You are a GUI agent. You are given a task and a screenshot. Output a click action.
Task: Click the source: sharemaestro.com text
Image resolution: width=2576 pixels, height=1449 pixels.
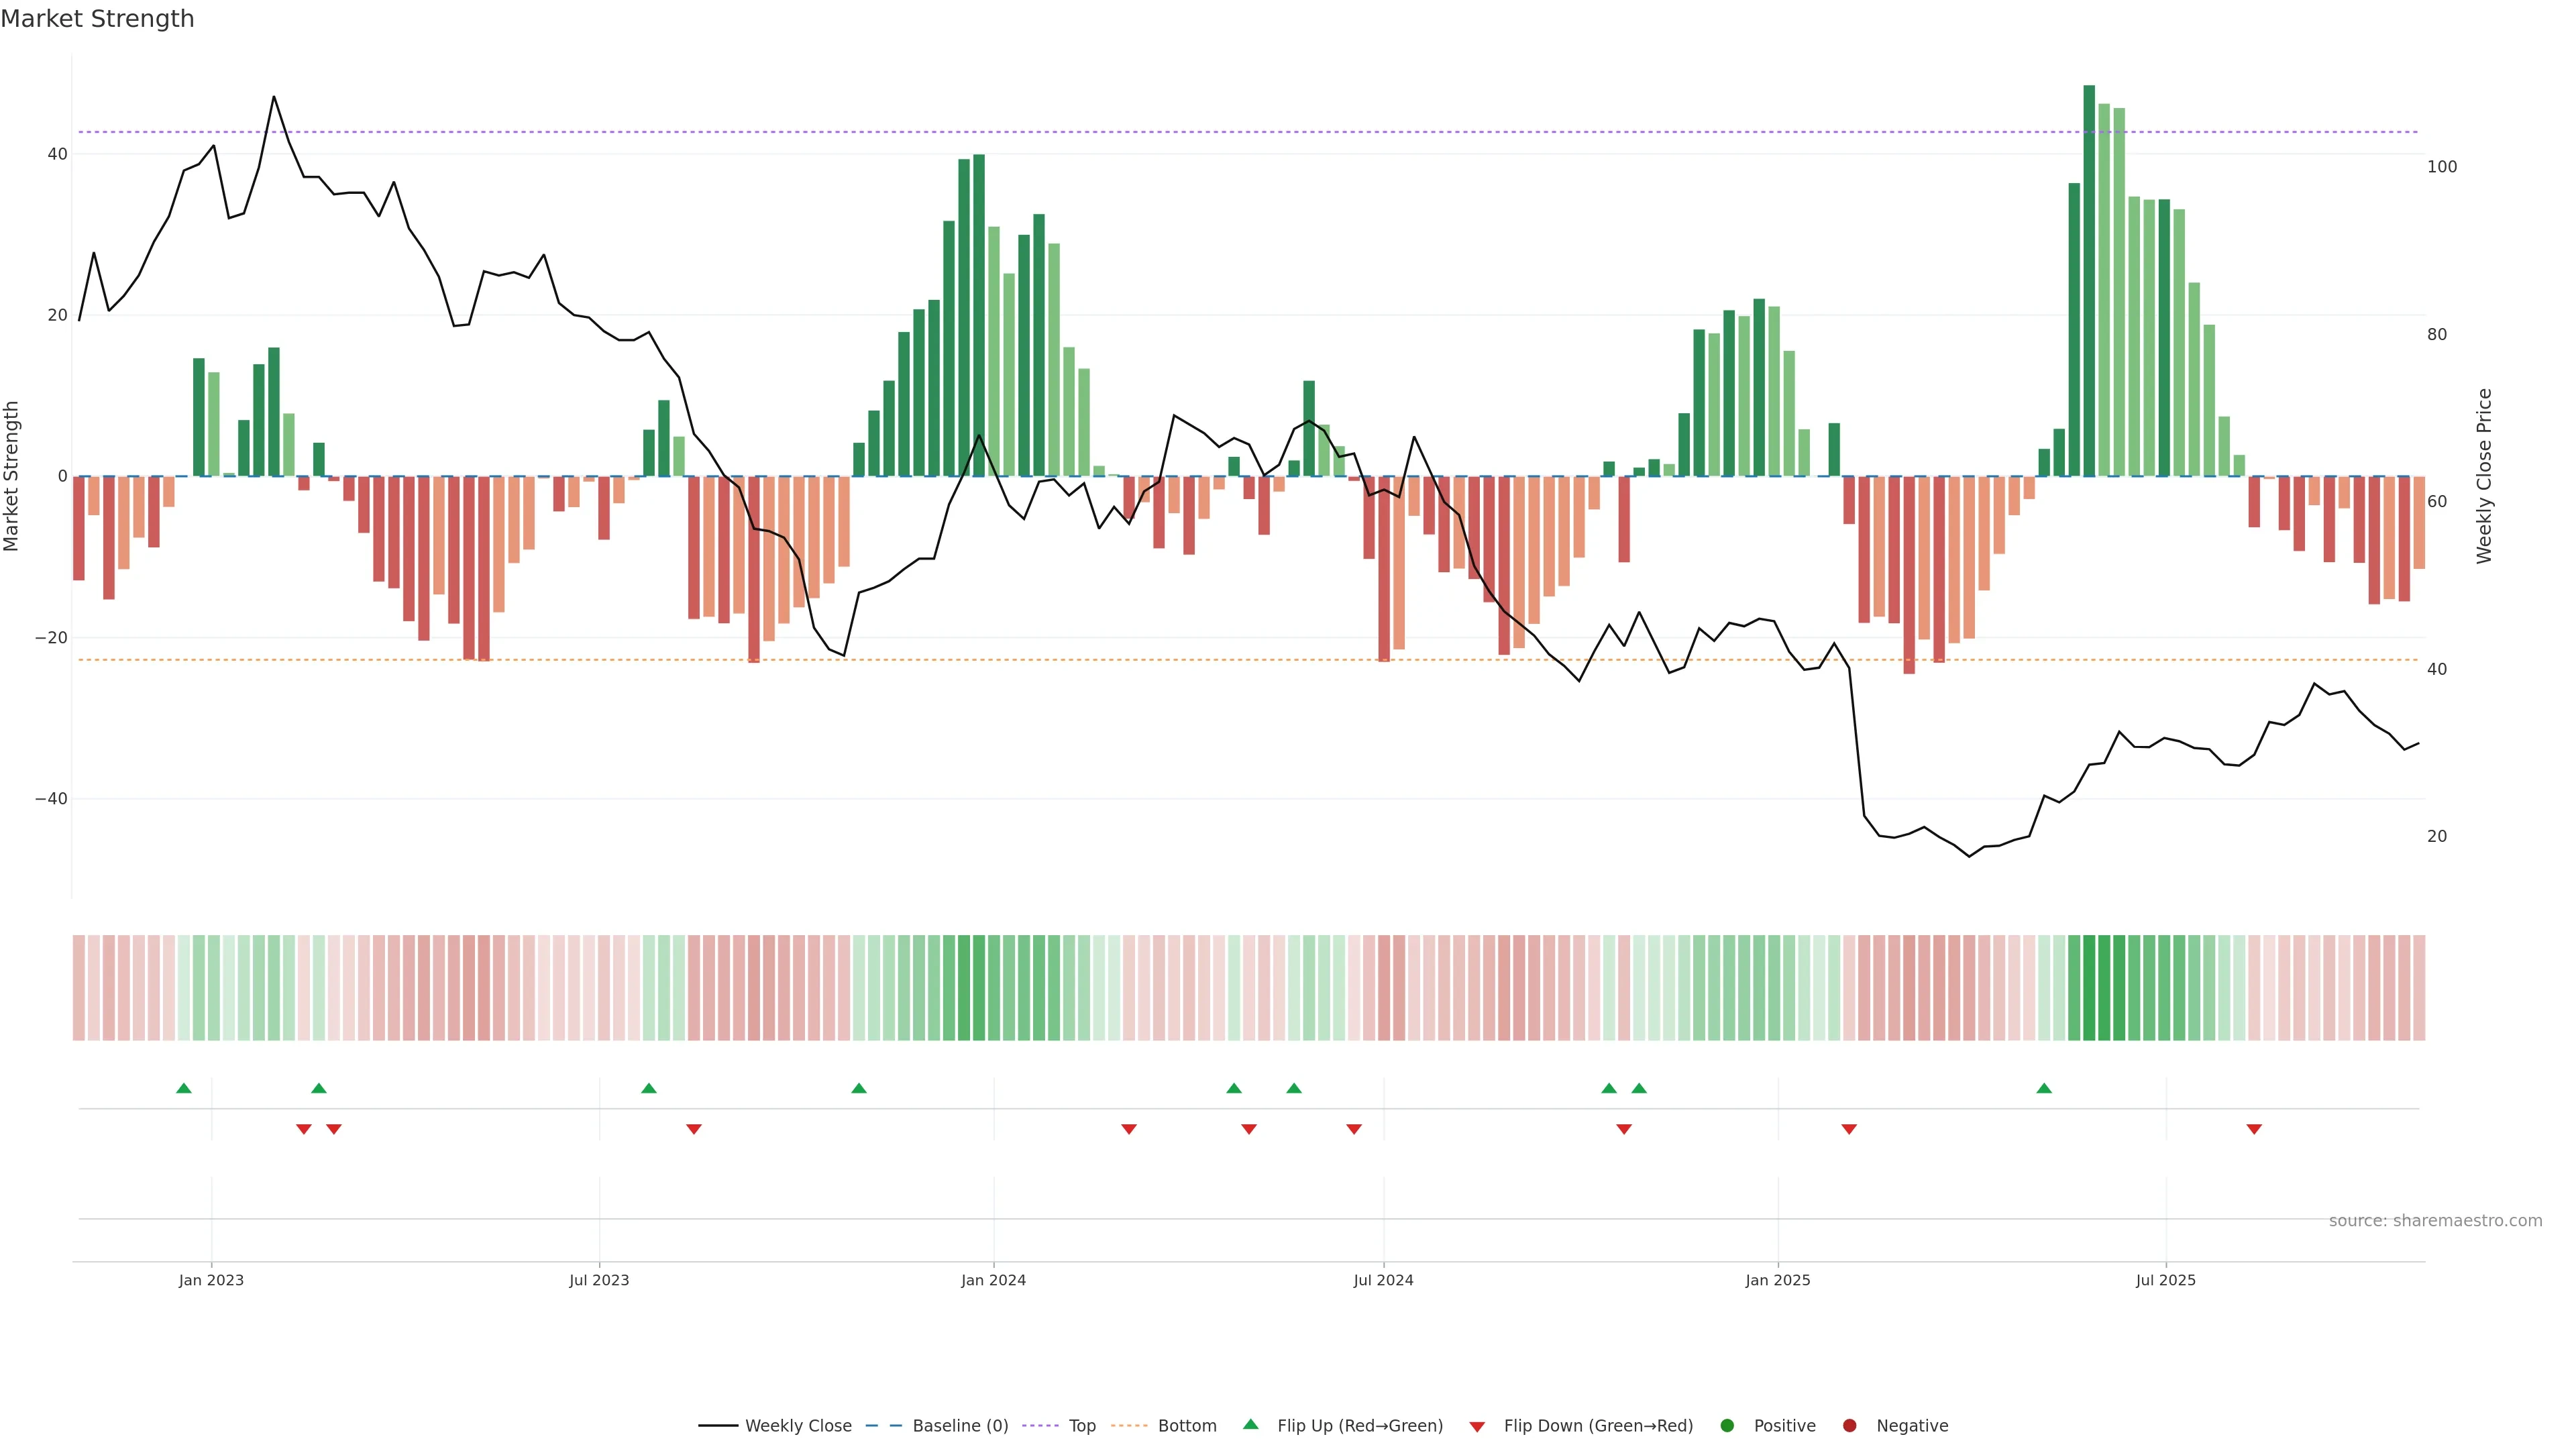tap(2435, 1221)
